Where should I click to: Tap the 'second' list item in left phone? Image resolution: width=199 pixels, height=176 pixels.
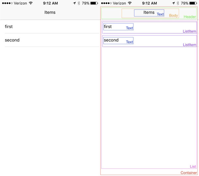coord(50,40)
